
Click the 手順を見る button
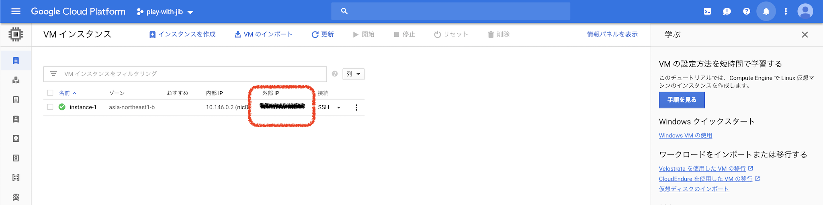click(x=682, y=100)
